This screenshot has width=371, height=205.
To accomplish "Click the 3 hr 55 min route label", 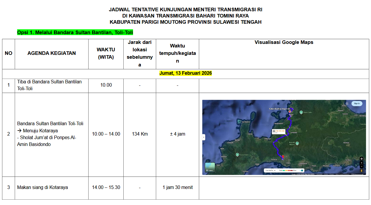I will [279, 131].
